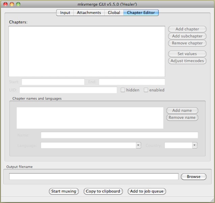215x203 pixels.
Task: Click the Remove name button
Action: click(x=182, y=118)
